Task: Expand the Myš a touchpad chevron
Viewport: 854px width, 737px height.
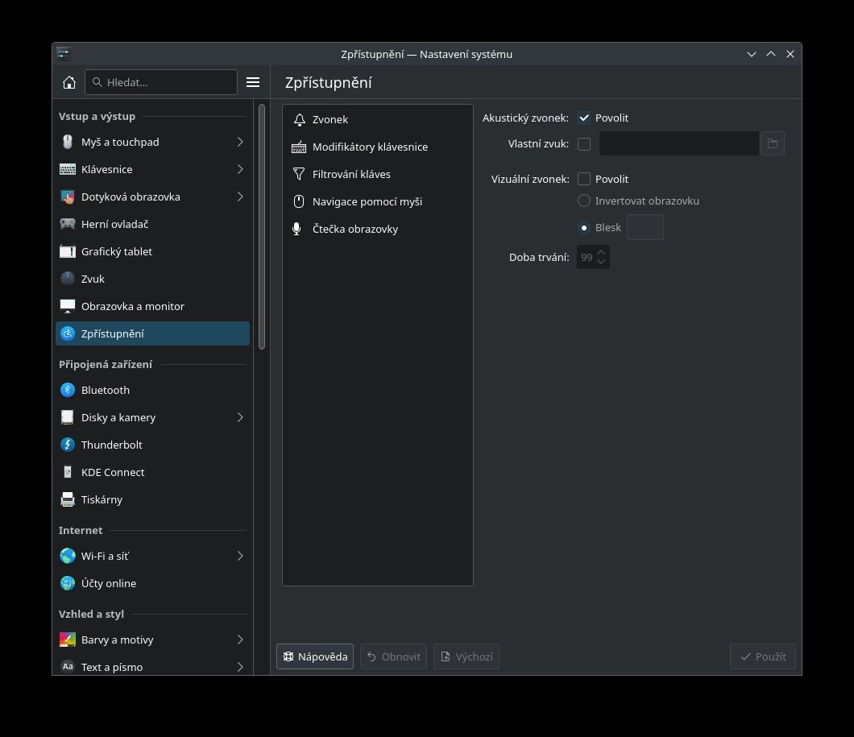Action: point(240,142)
